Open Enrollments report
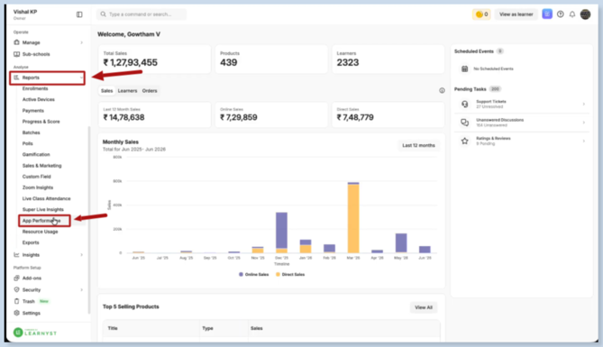 tap(35, 88)
